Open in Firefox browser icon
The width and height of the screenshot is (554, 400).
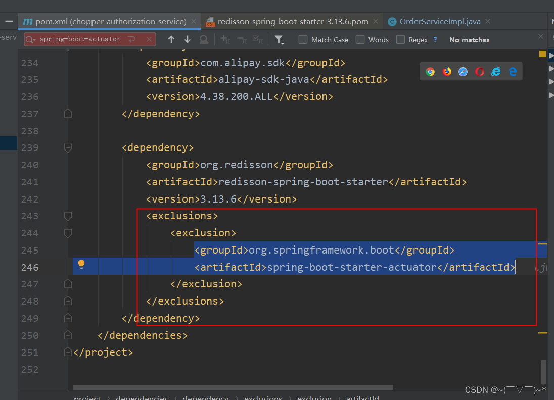[447, 72]
